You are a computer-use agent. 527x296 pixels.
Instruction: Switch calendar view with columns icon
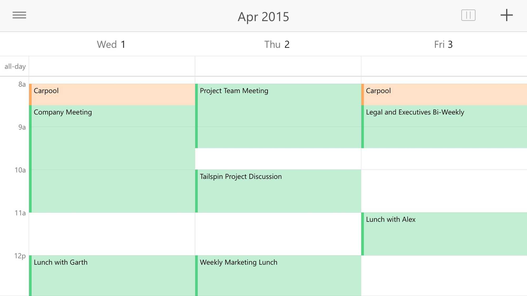pyautogui.click(x=468, y=15)
